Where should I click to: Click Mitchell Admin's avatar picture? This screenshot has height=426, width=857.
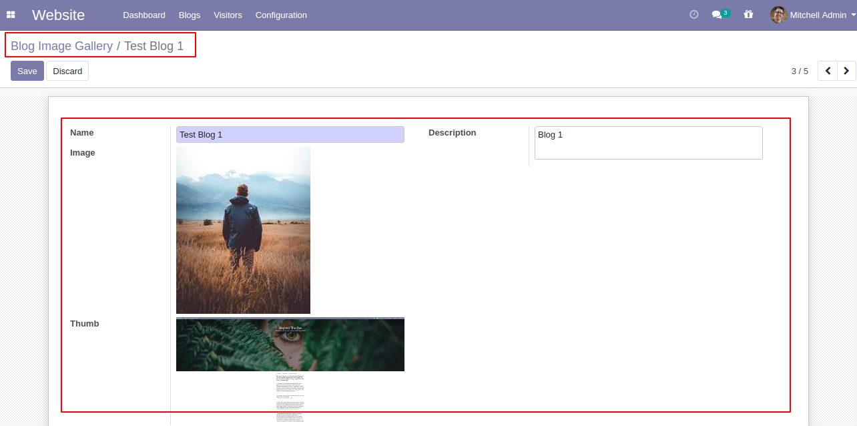tap(778, 15)
